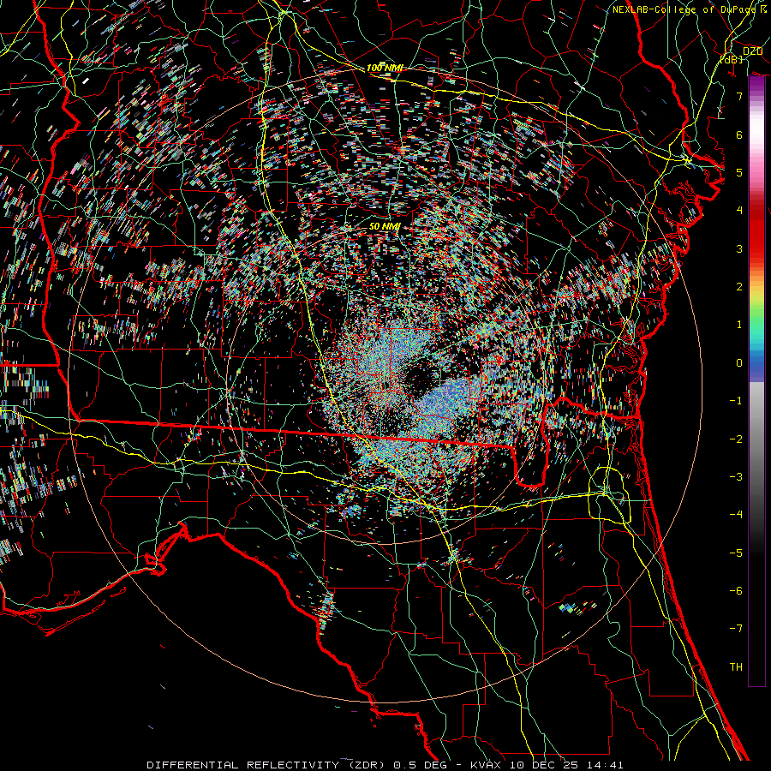The height and width of the screenshot is (771, 771).
Task: Click the "[dB]" unit label above the scale
Action: tap(732, 60)
